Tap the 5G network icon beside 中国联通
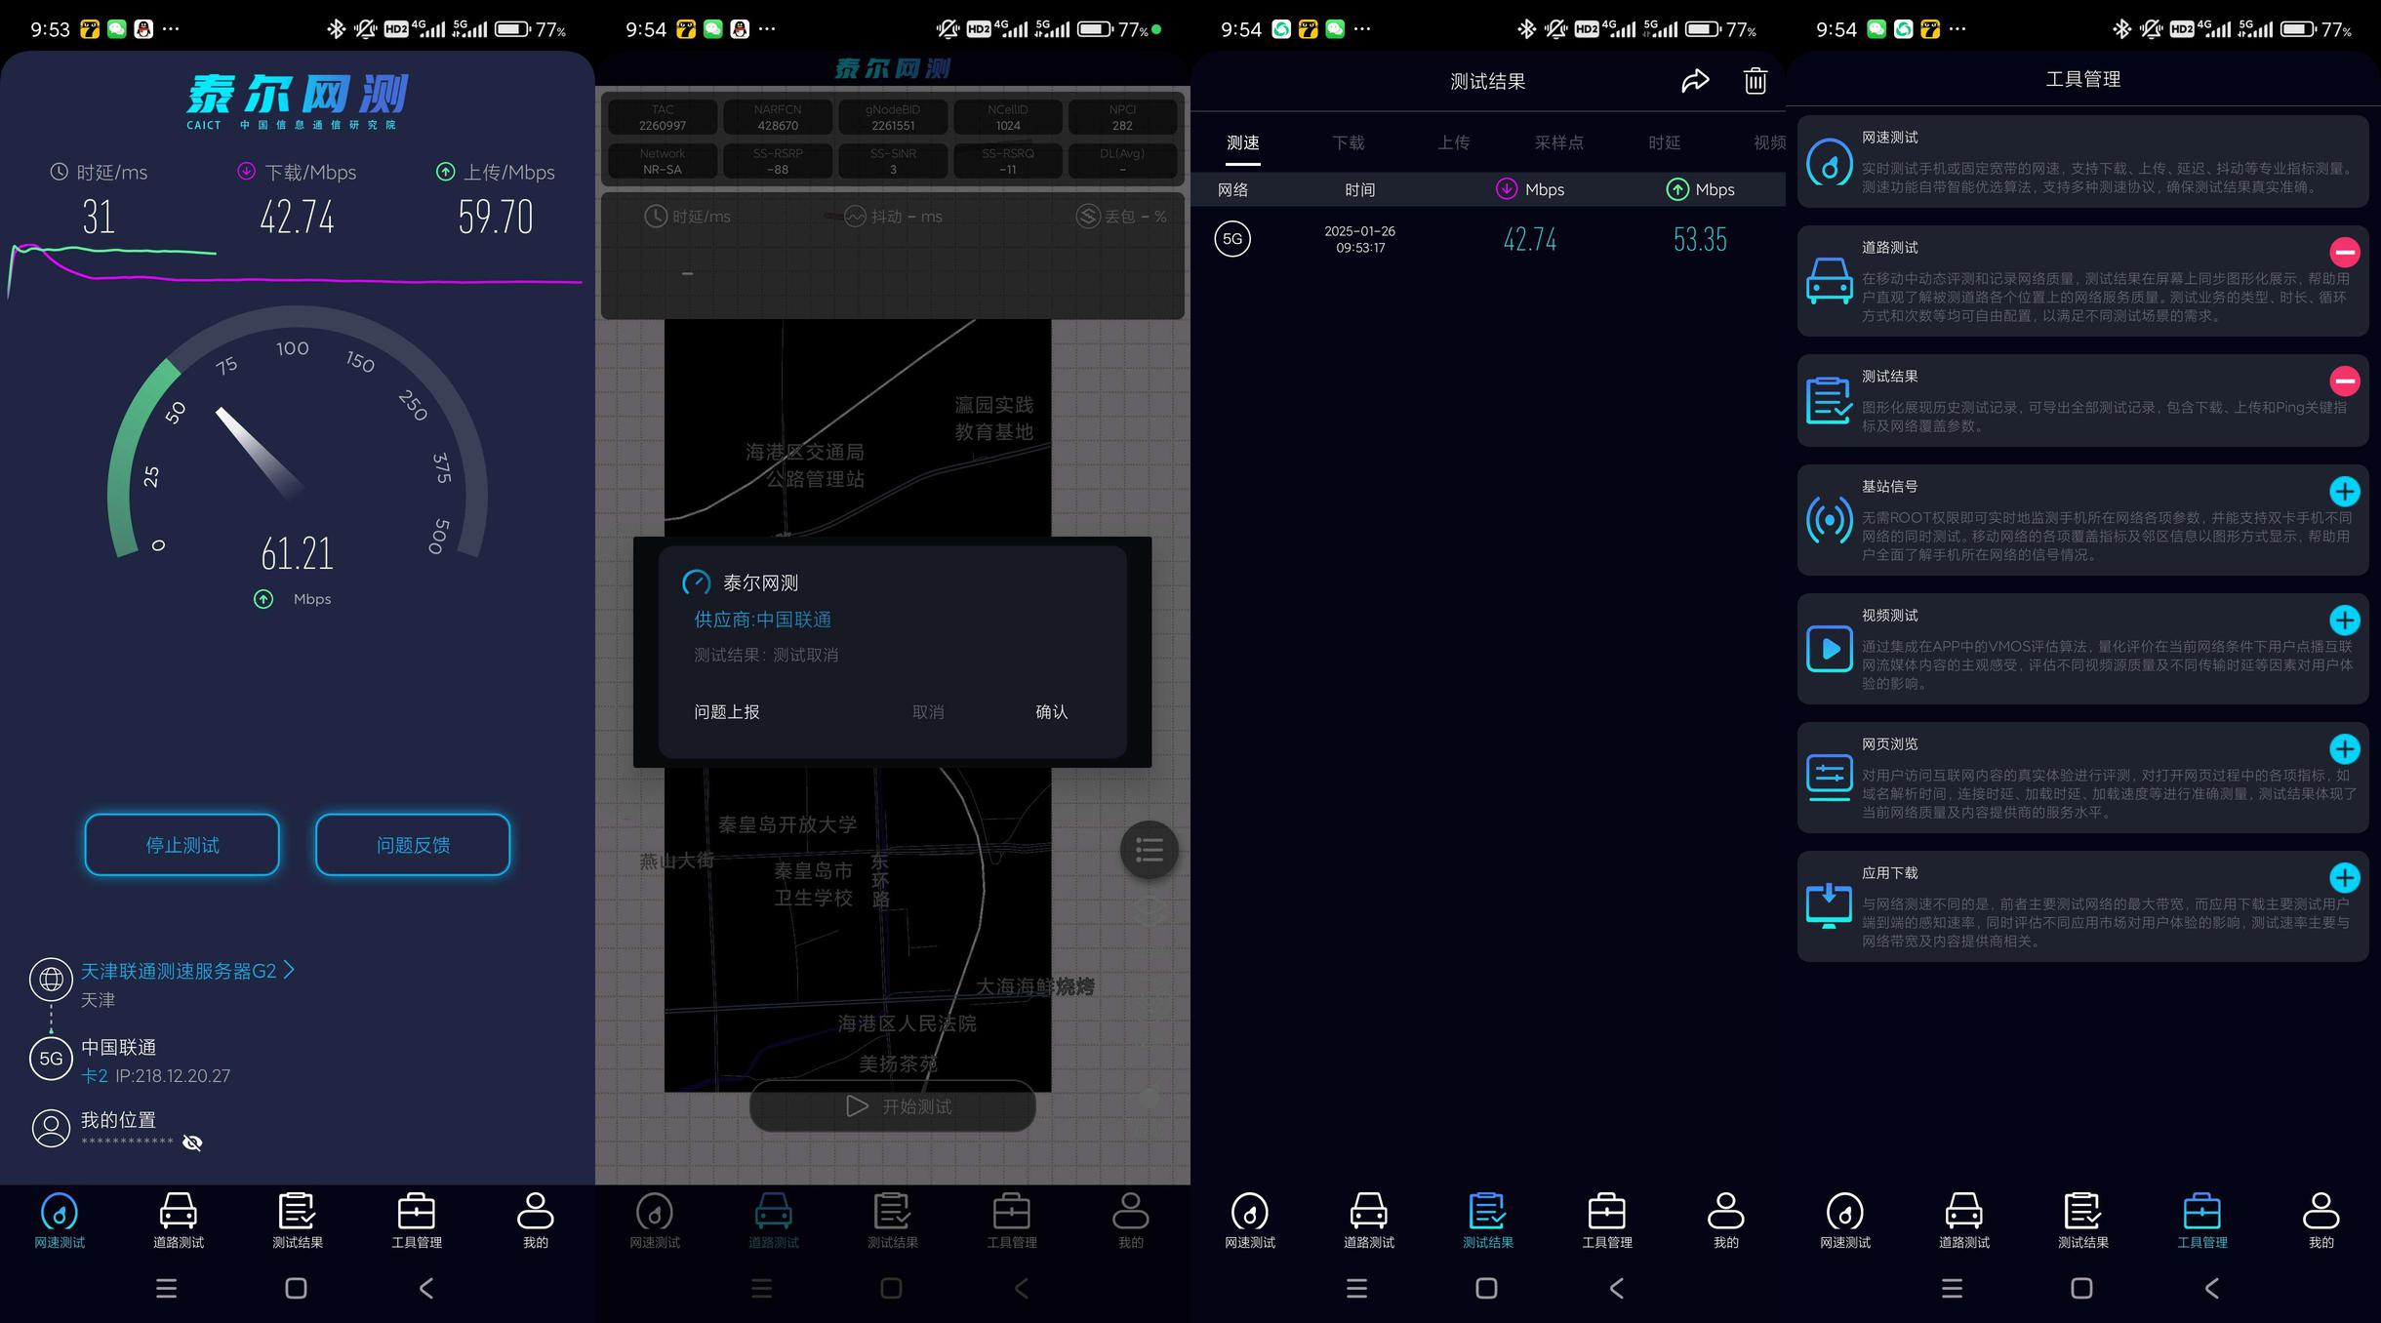Image resolution: width=2381 pixels, height=1323 pixels. coord(51,1059)
